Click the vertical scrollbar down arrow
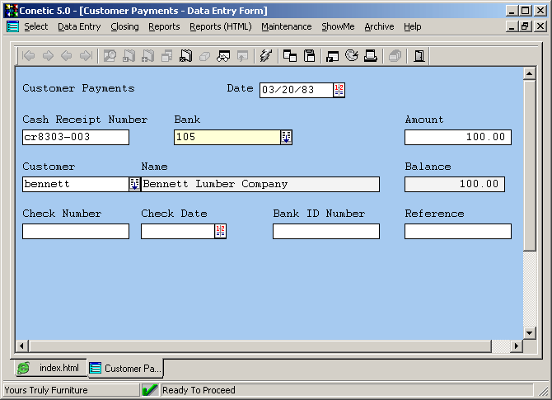 pos(530,333)
